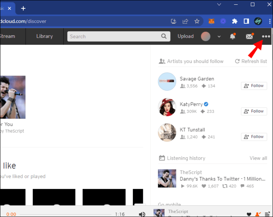The image size is (273, 217).
Task: Follow Savage Garden
Action: 254,86
